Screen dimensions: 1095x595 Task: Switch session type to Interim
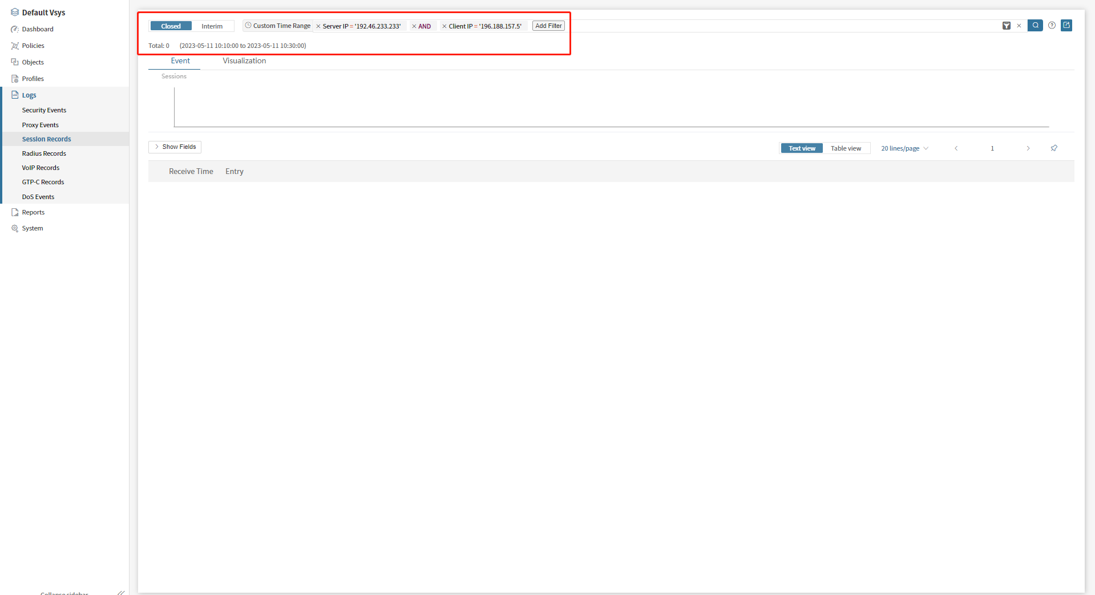coord(212,26)
